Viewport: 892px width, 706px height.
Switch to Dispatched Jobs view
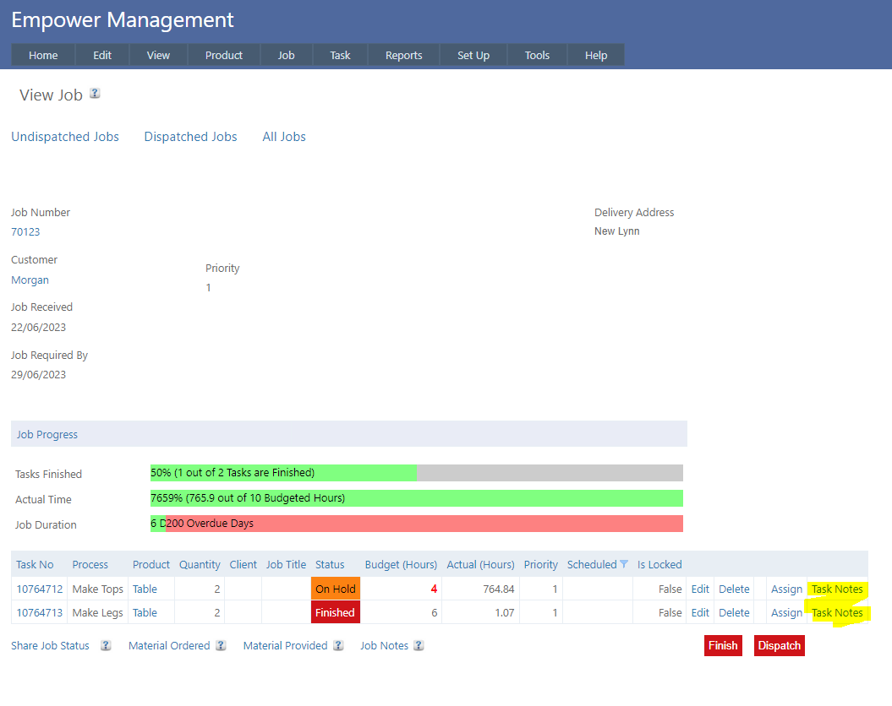click(190, 137)
